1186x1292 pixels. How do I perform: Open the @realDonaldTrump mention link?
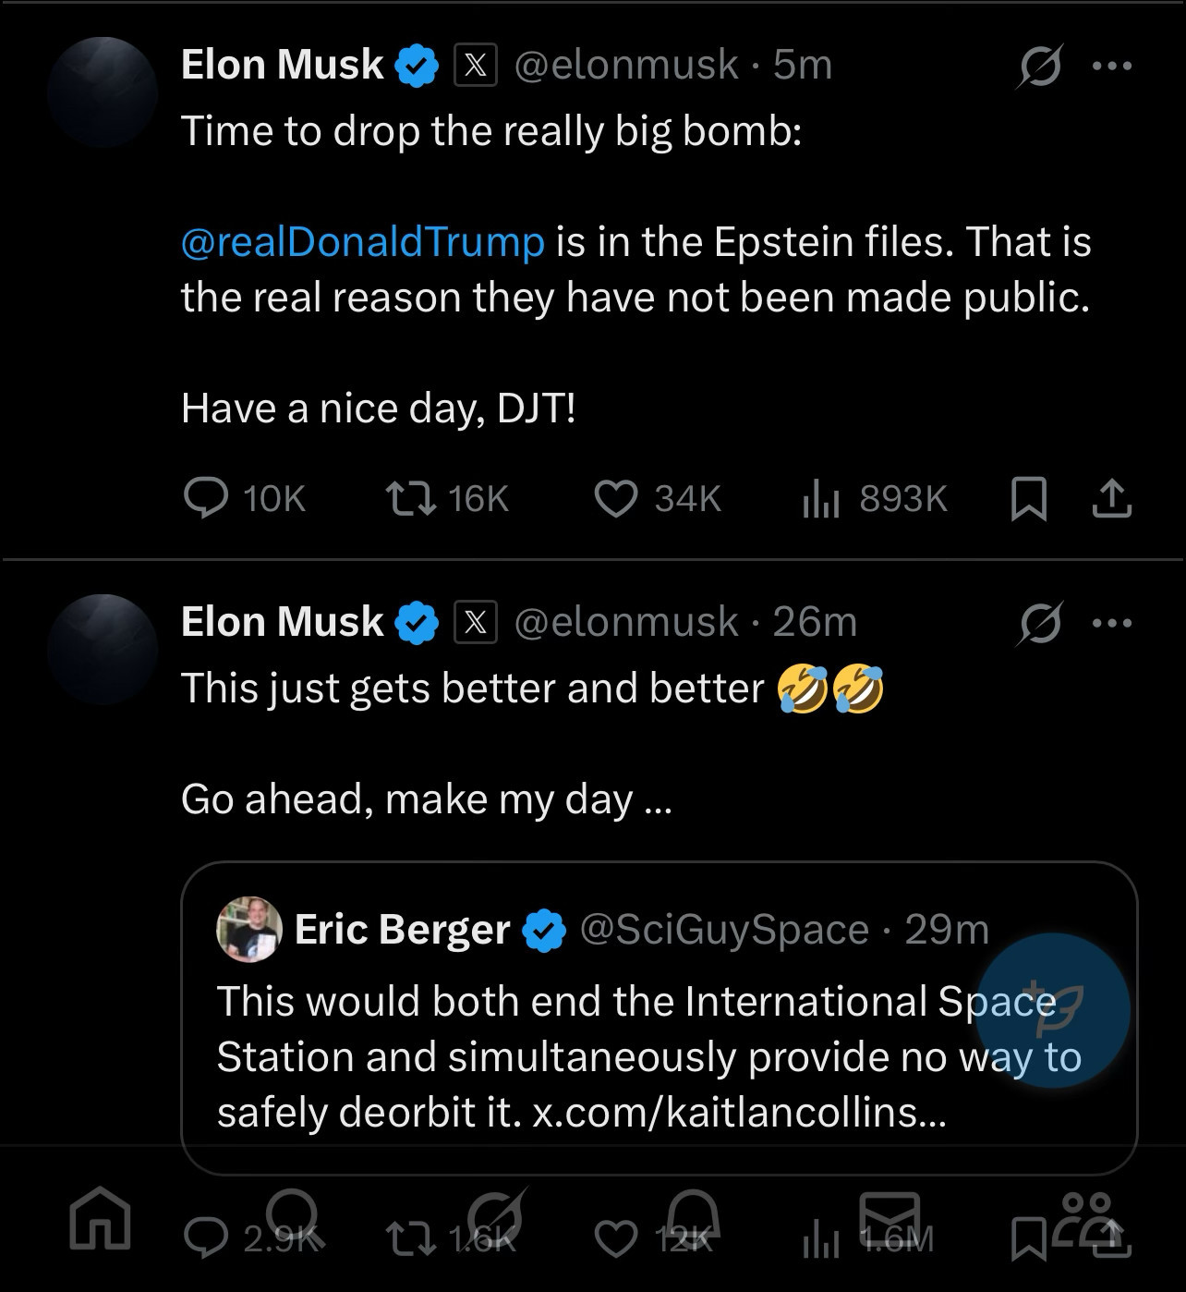coord(363,242)
